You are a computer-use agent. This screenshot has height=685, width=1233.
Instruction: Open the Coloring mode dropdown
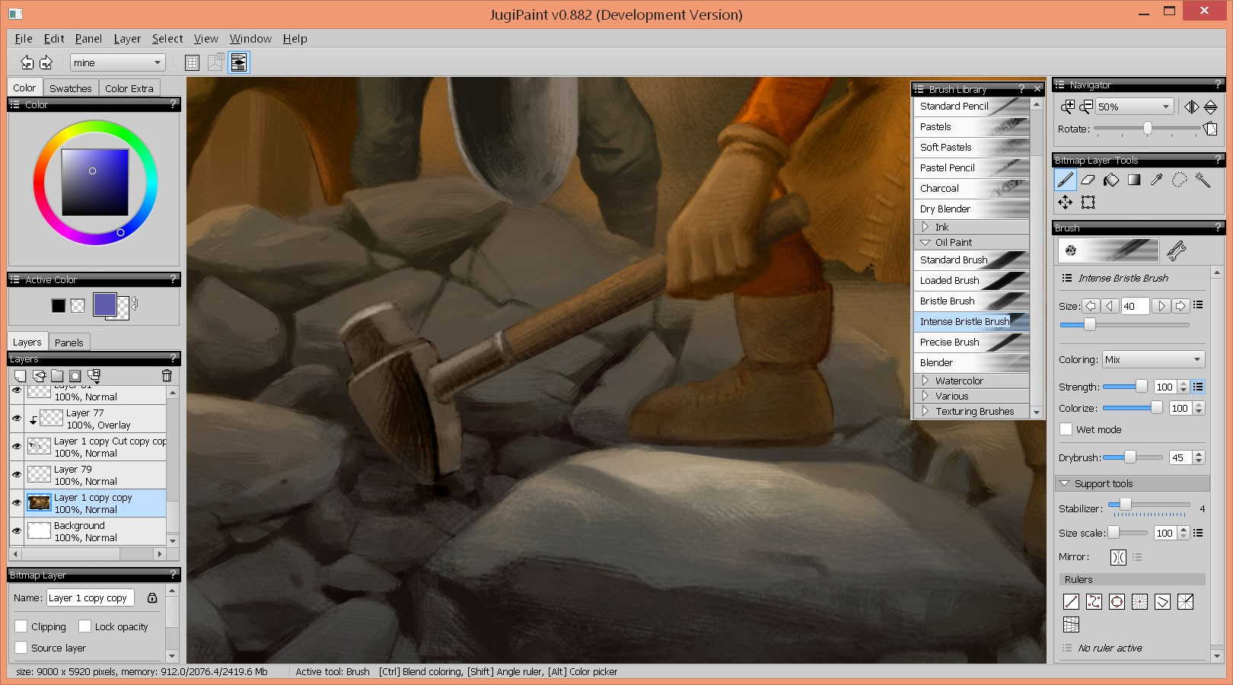[x=1153, y=359]
